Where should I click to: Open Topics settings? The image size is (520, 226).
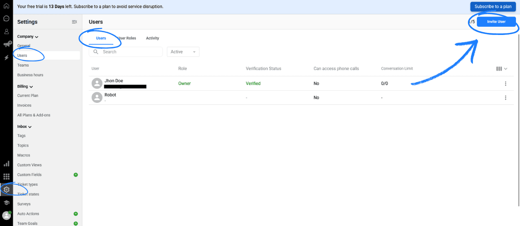23,146
